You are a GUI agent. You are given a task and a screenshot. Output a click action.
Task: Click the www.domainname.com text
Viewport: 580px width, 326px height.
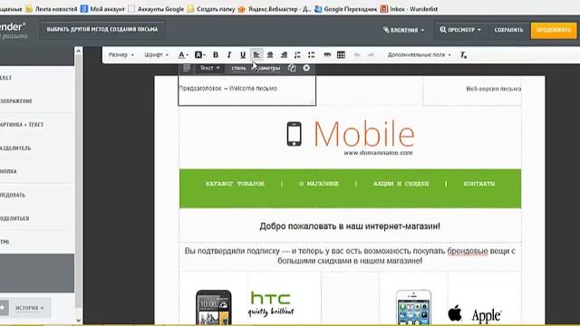pyautogui.click(x=378, y=153)
